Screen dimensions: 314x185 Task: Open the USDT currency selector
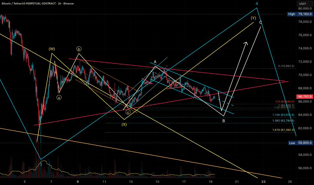302,4
